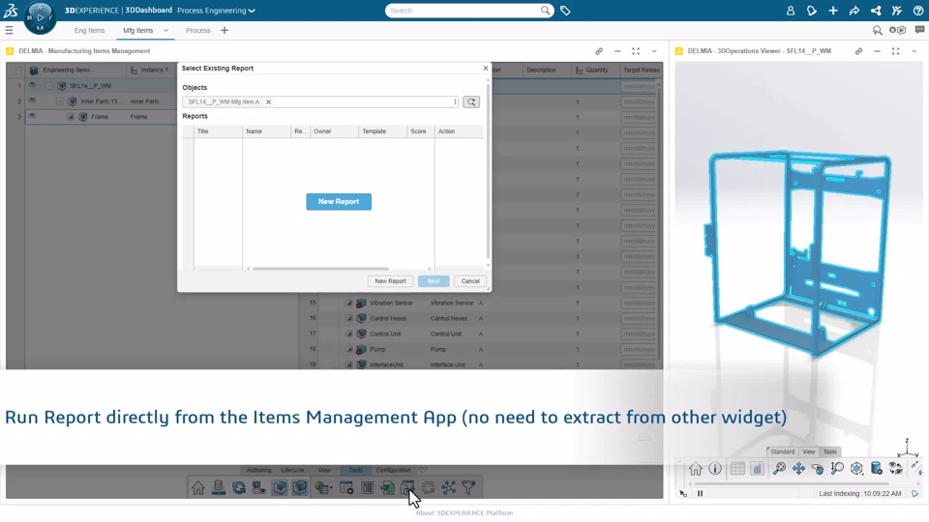
Task: Click the link icon in 3DOperations Viewer header
Action: (x=858, y=51)
